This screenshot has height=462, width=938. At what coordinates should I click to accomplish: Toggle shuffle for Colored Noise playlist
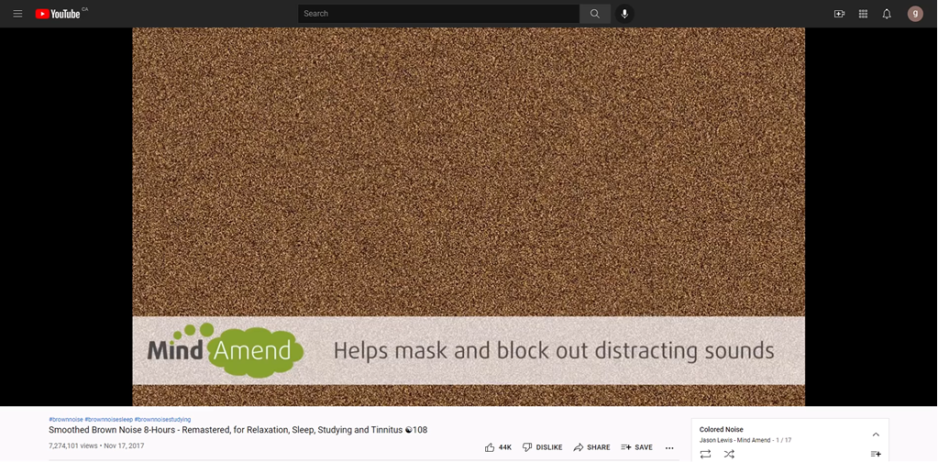pyautogui.click(x=729, y=454)
